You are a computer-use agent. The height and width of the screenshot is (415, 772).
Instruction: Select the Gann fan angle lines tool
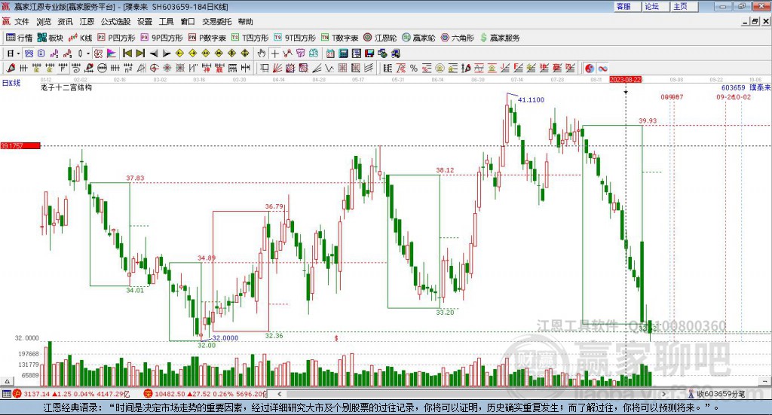coord(277,69)
